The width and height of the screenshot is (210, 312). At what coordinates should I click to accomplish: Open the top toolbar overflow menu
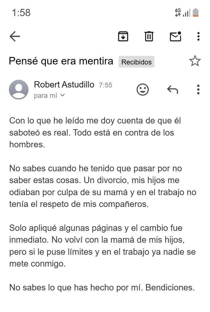pos(198,37)
